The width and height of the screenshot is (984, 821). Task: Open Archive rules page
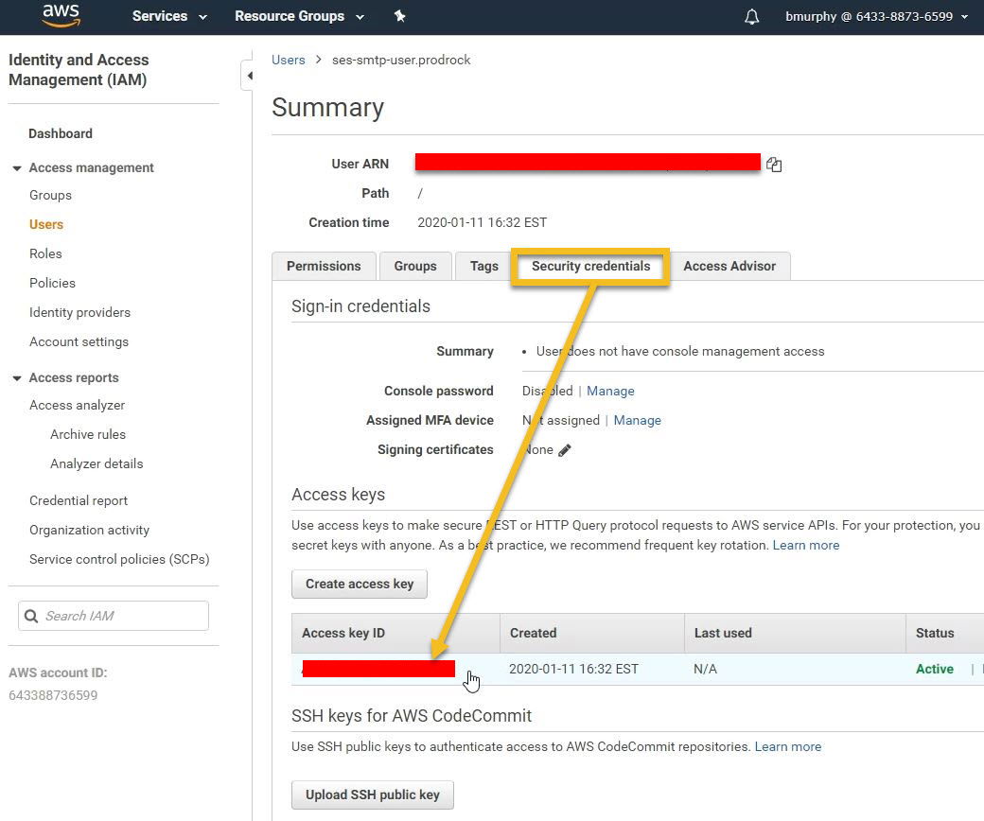pos(88,435)
